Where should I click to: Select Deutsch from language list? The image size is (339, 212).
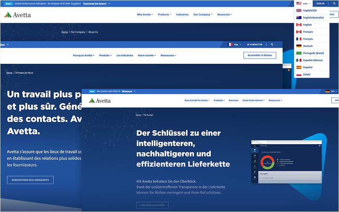(312, 46)
